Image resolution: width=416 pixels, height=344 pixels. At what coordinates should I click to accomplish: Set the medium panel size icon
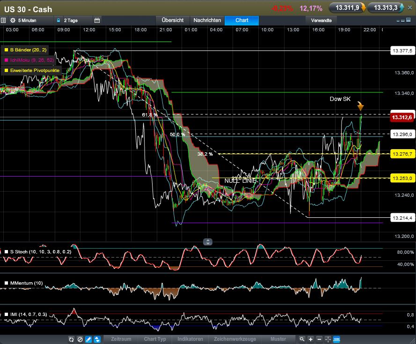tap(403, 21)
